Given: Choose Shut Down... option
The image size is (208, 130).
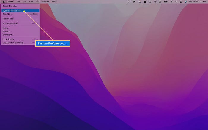Looking at the screenshot, I should click(x=20, y=35).
